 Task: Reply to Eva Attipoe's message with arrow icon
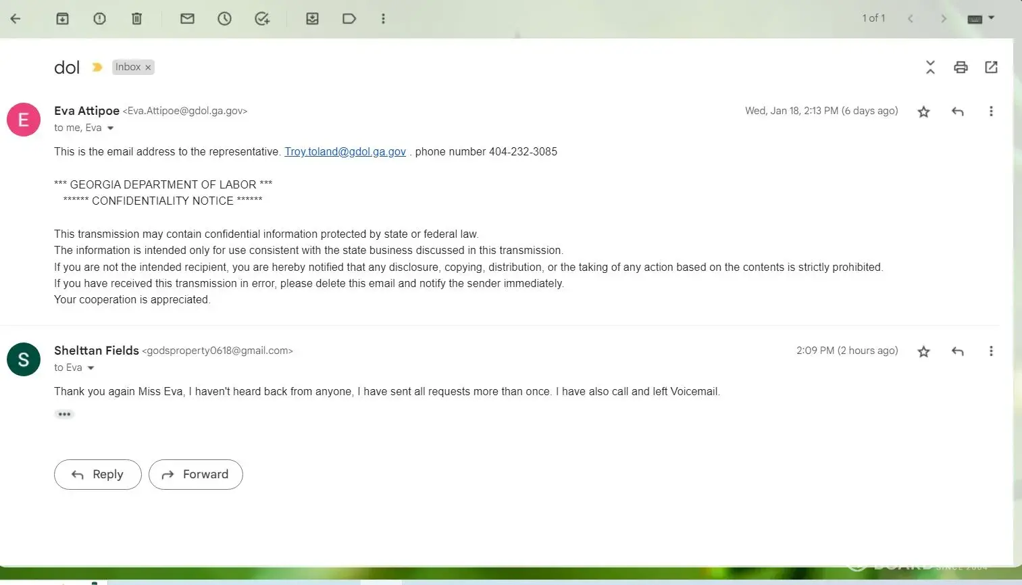(x=957, y=111)
